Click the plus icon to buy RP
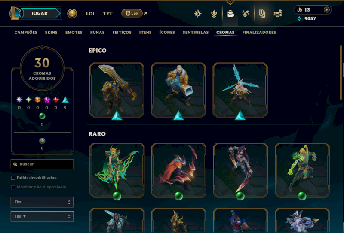The height and width of the screenshot is (233, 344). (327, 9)
